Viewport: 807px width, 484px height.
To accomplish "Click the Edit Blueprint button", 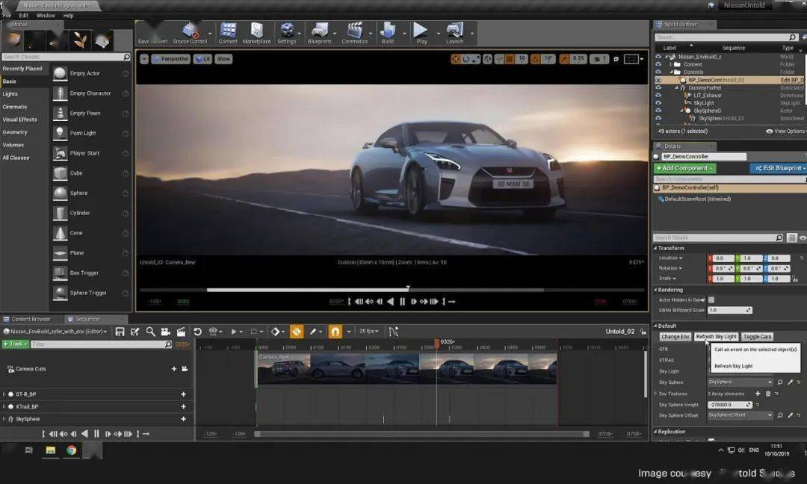I will (778, 168).
